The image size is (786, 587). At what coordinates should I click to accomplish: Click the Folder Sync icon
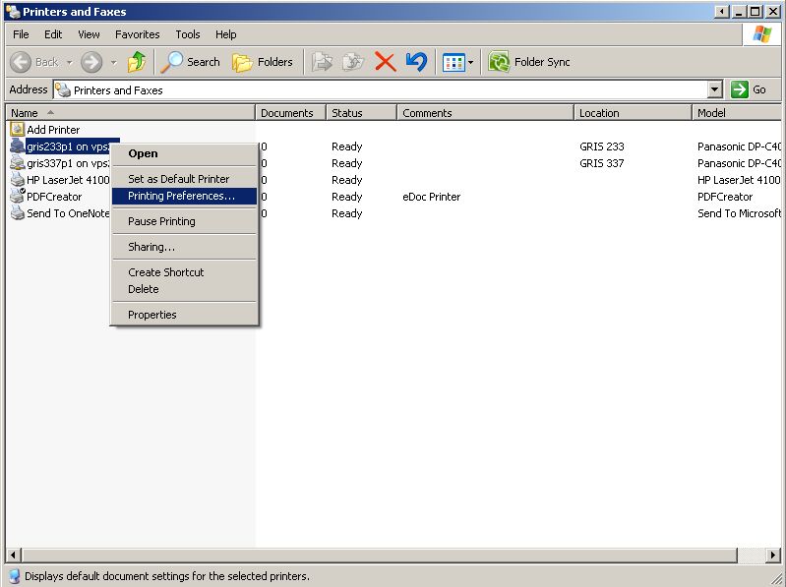coord(499,62)
